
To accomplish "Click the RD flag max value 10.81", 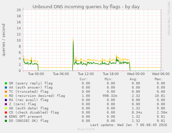I will 160,96.
